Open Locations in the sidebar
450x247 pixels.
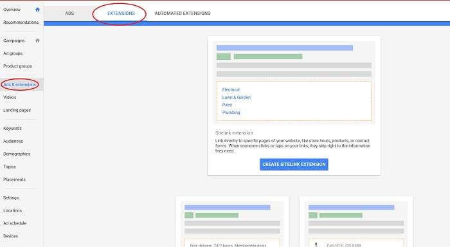point(12,210)
